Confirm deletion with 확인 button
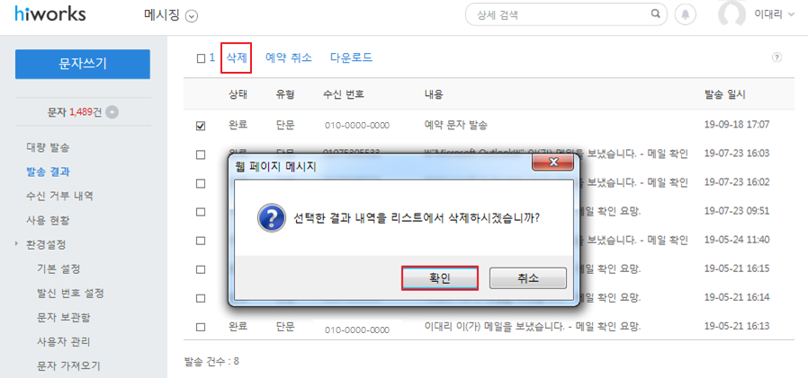 [440, 278]
